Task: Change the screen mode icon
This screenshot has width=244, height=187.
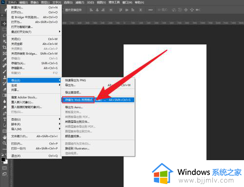Action: pos(4,174)
